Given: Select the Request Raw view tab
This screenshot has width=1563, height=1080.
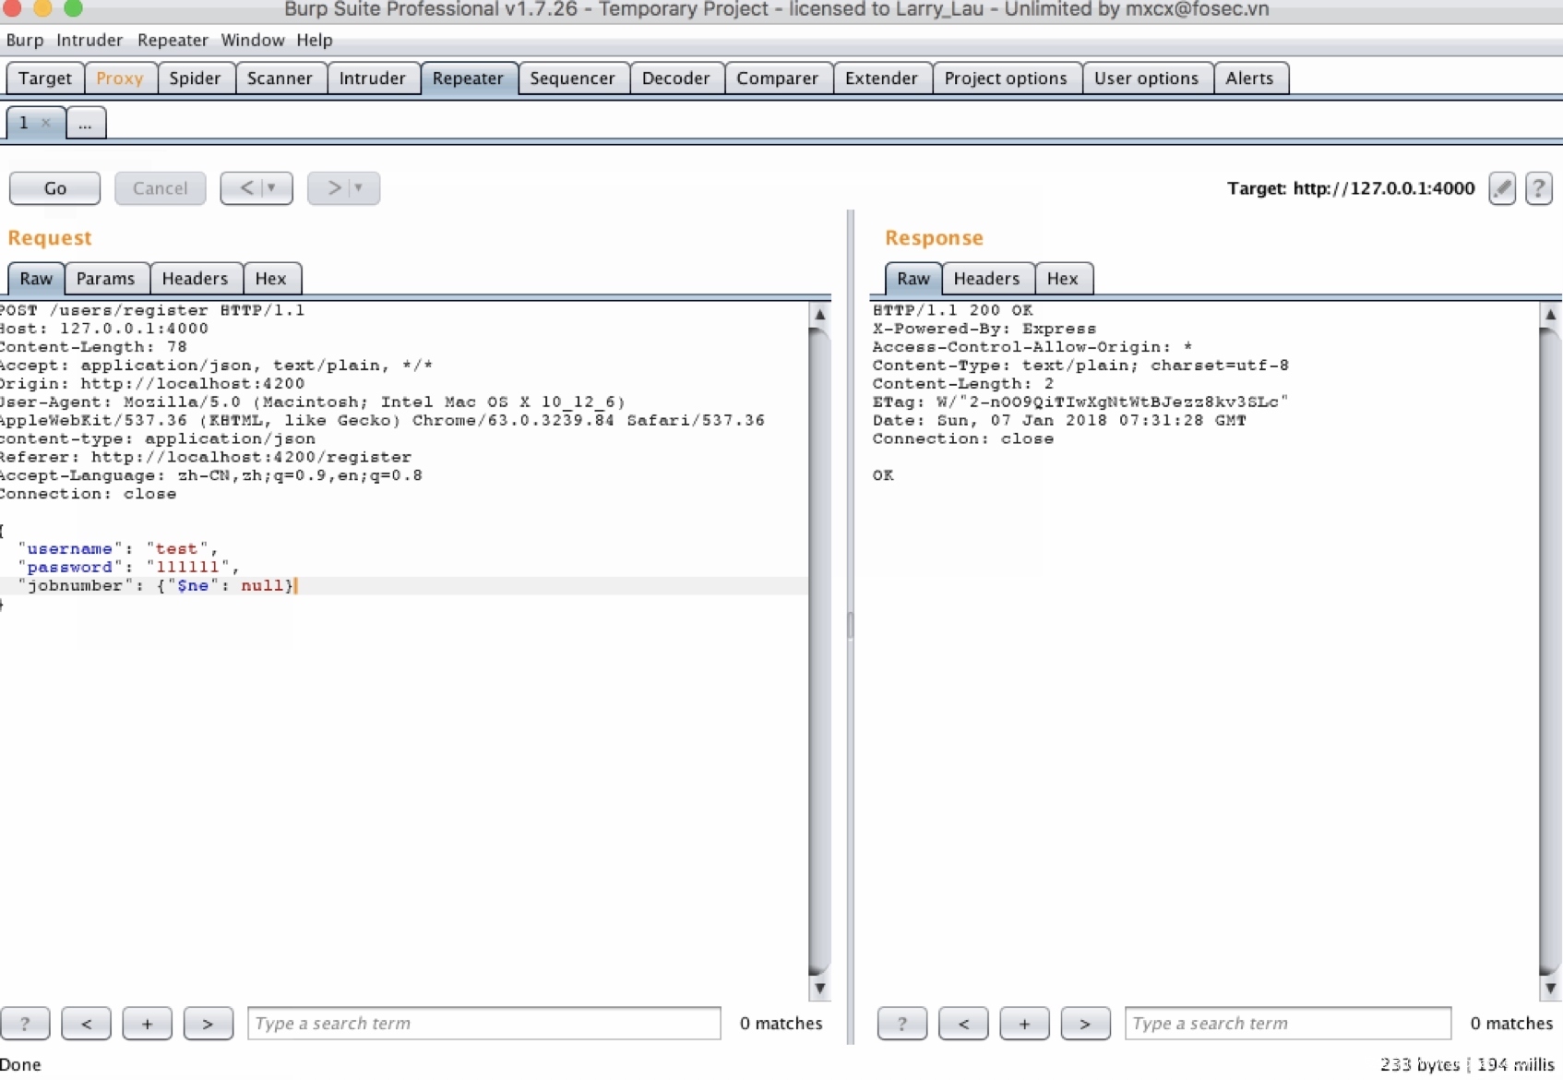Looking at the screenshot, I should (x=36, y=278).
